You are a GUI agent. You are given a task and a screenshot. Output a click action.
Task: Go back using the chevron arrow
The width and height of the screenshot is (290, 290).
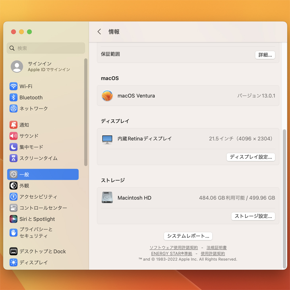[99, 32]
